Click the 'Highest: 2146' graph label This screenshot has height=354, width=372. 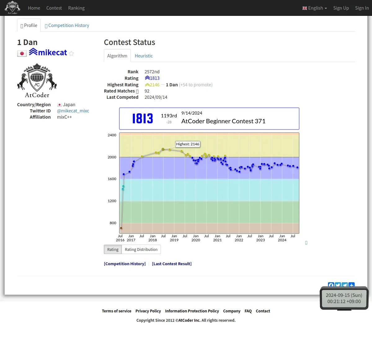tap(188, 144)
